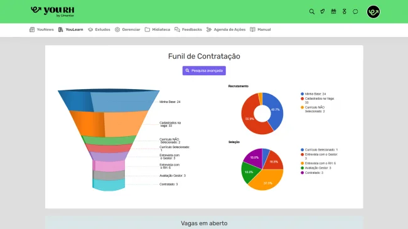Image resolution: width=408 pixels, height=229 pixels.
Task: Click the Estudos graduation cap icon
Action: tap(90, 29)
